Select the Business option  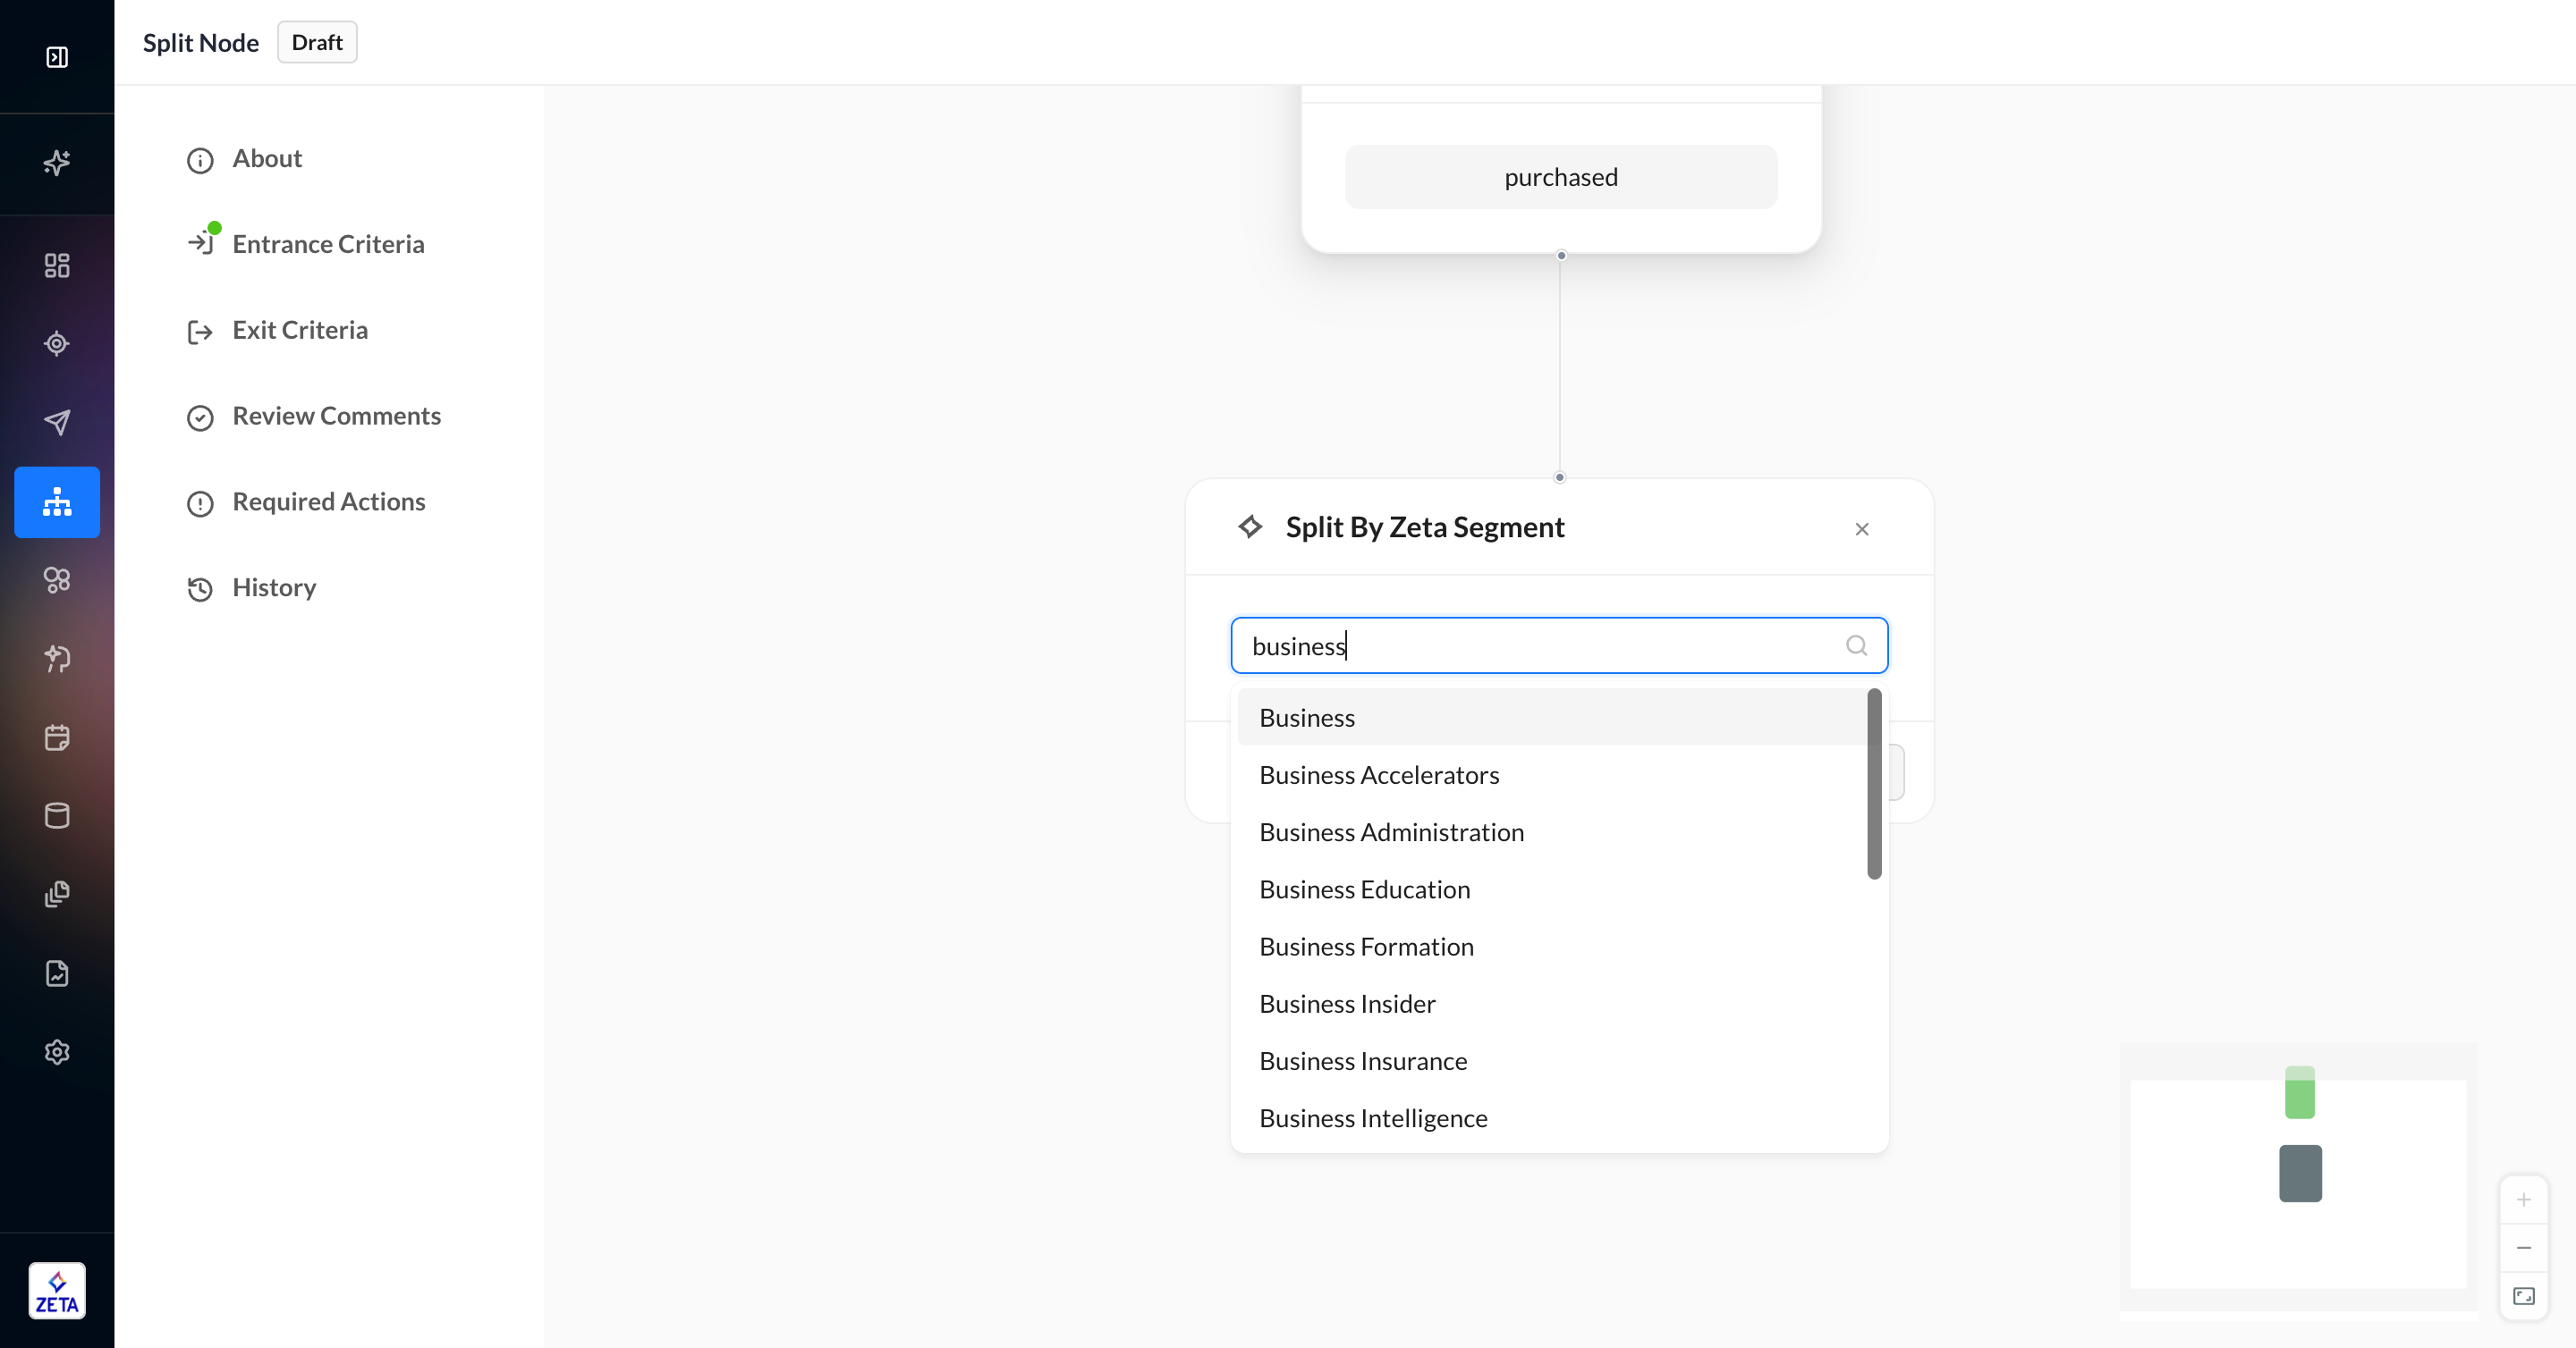pos(1552,718)
